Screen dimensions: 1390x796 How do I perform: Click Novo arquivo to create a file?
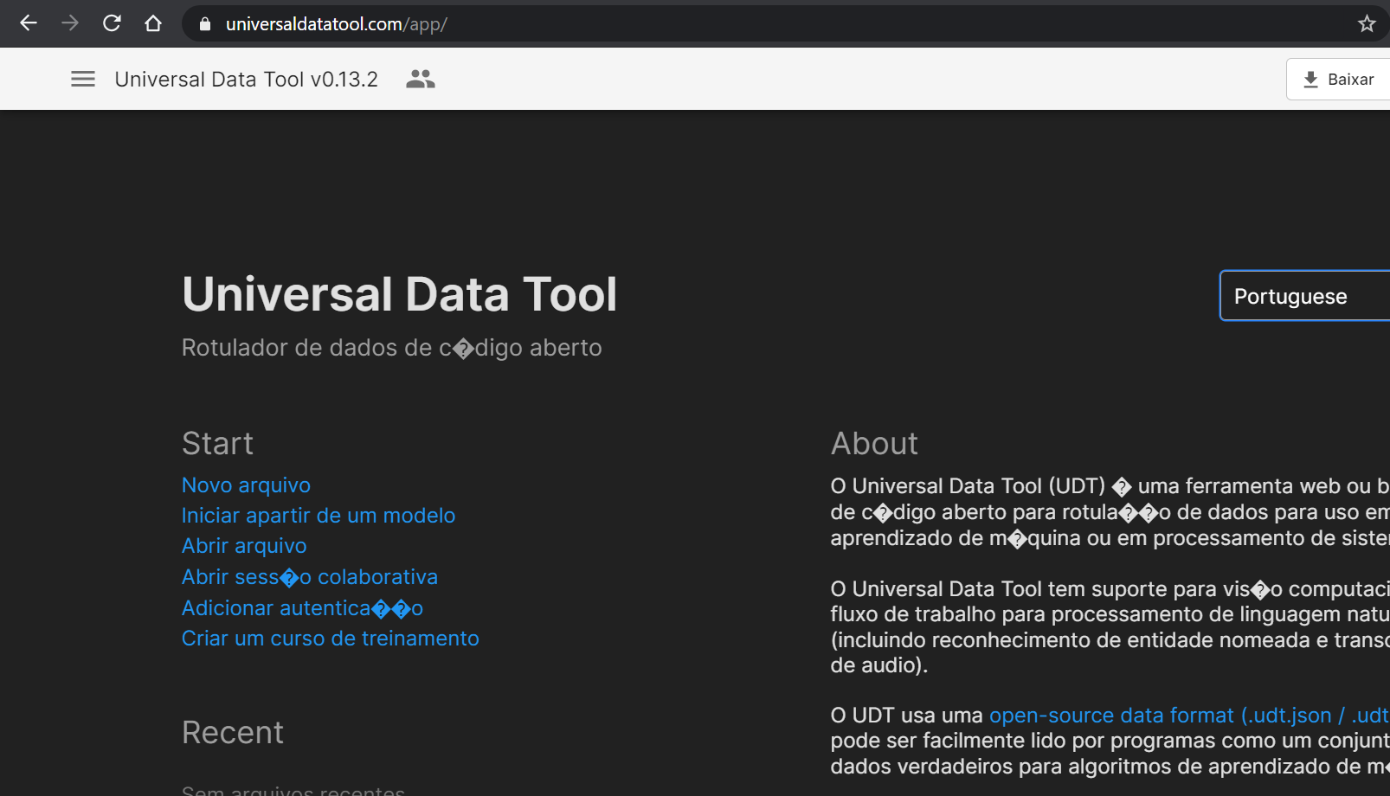pyautogui.click(x=245, y=485)
